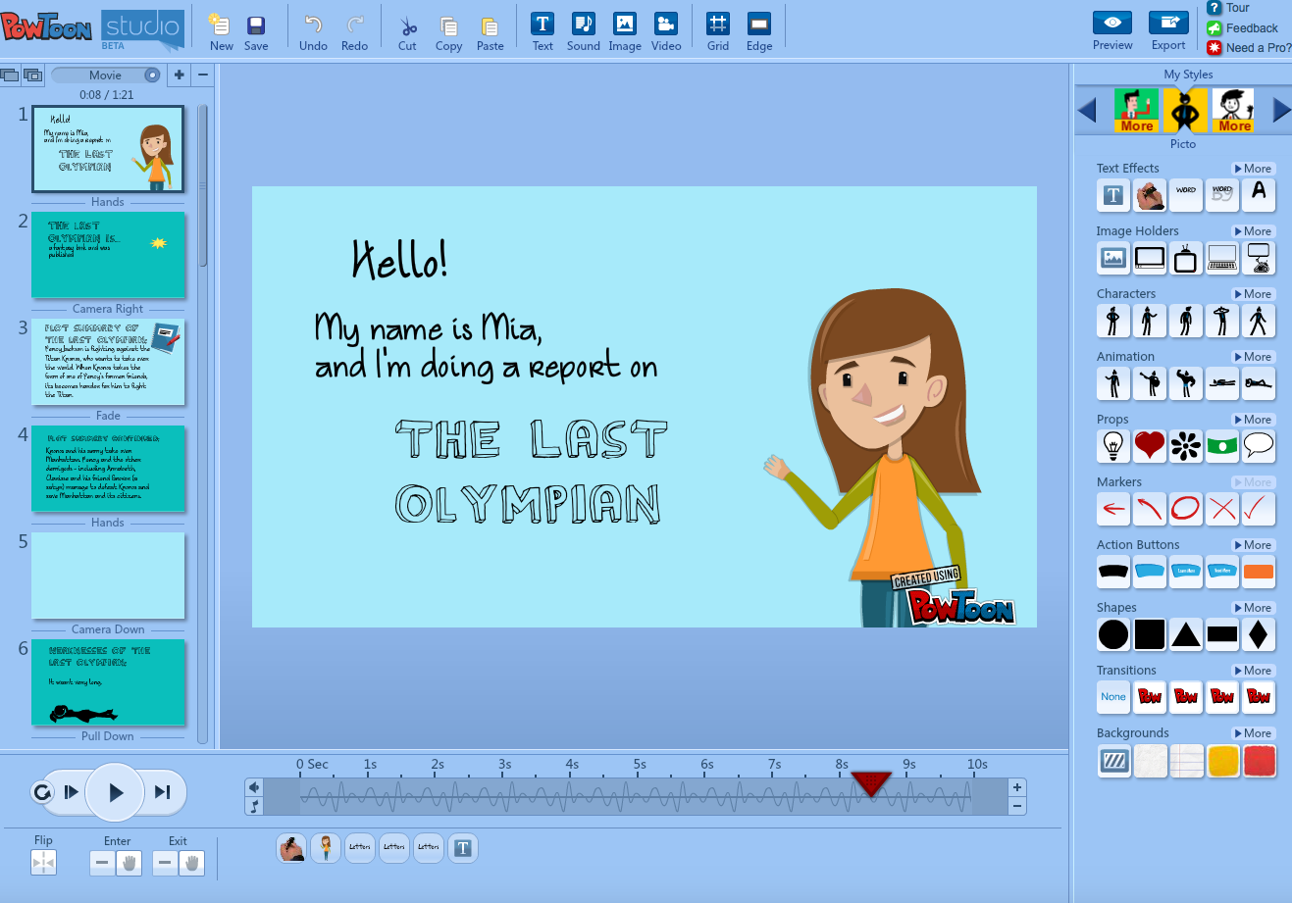
Task: Insert a Video from toolbar
Action: click(x=666, y=32)
